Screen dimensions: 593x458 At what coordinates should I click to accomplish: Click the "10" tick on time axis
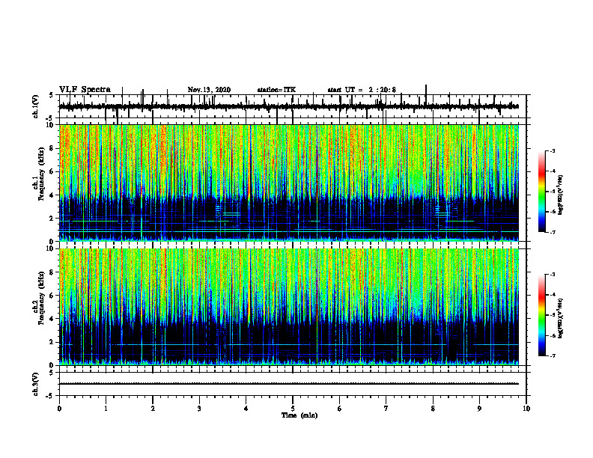pyautogui.click(x=526, y=409)
